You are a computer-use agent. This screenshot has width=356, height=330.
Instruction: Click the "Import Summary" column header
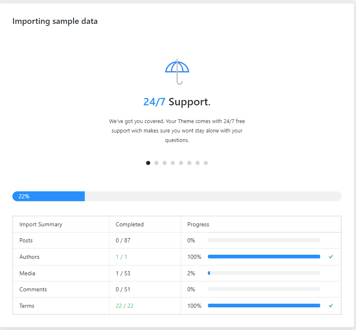coord(41,225)
